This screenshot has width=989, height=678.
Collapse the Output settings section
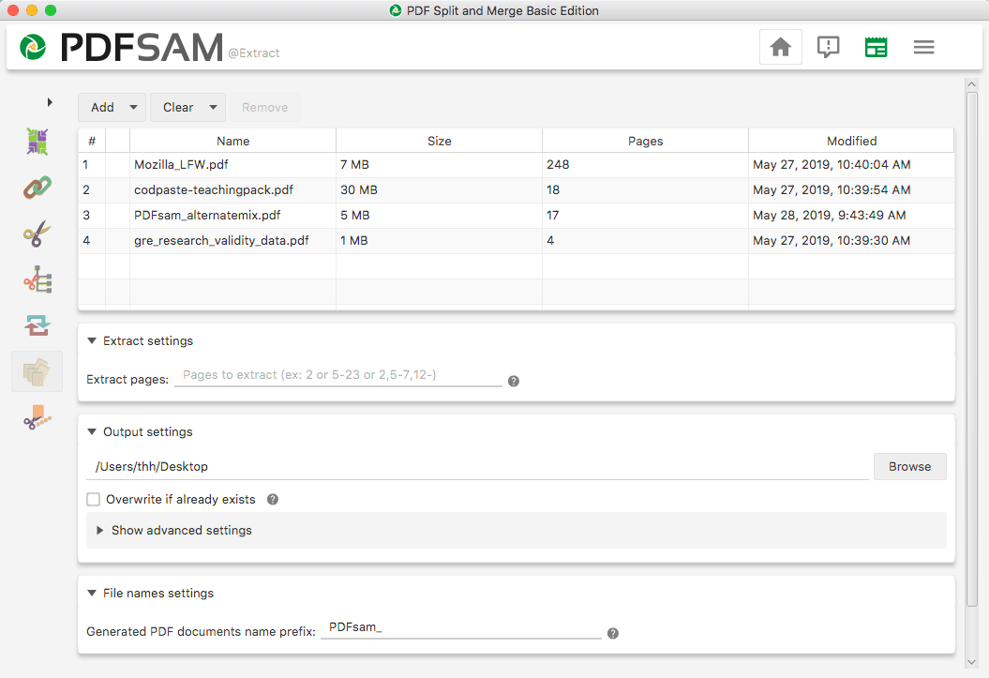tap(91, 431)
